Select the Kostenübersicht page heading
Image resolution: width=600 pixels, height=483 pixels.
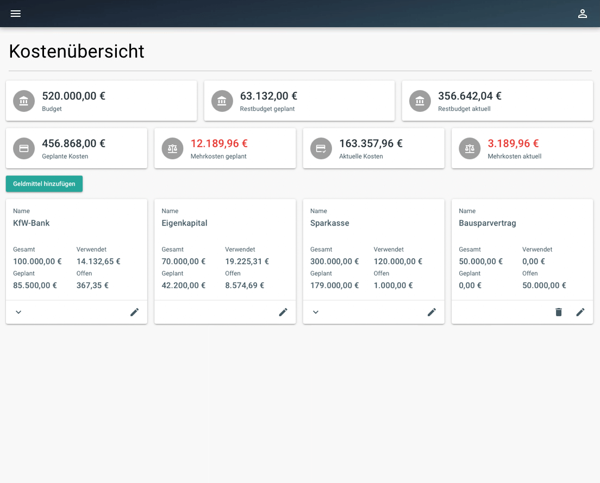coord(77,51)
